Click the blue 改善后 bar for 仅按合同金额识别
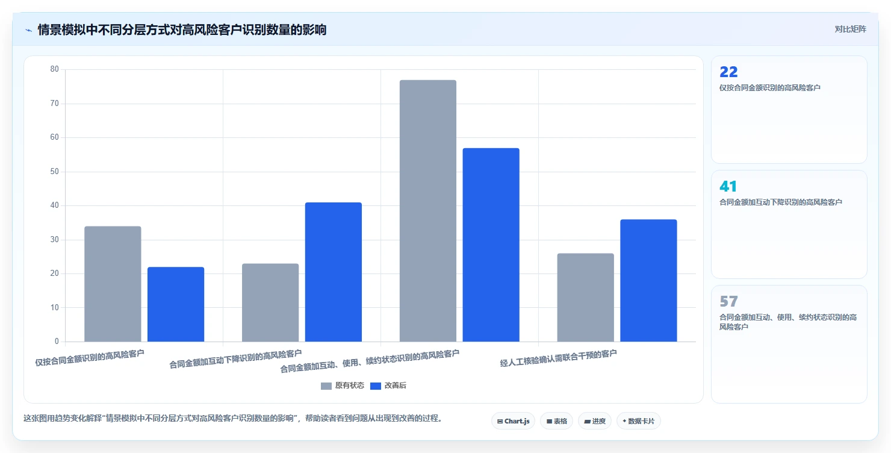The height and width of the screenshot is (453, 891). pos(176,305)
